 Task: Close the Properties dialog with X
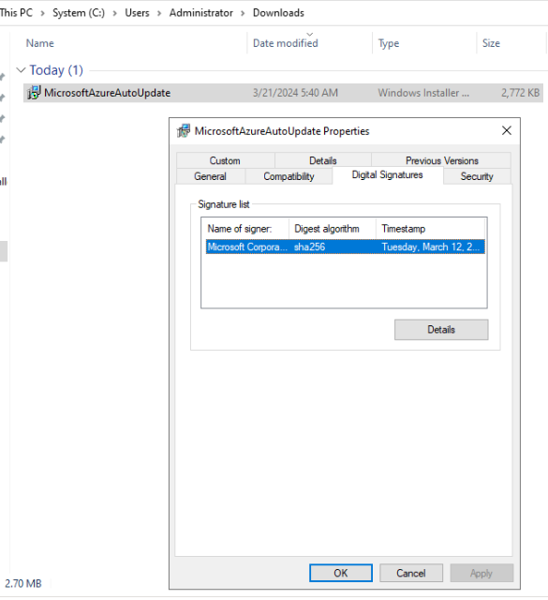507,130
